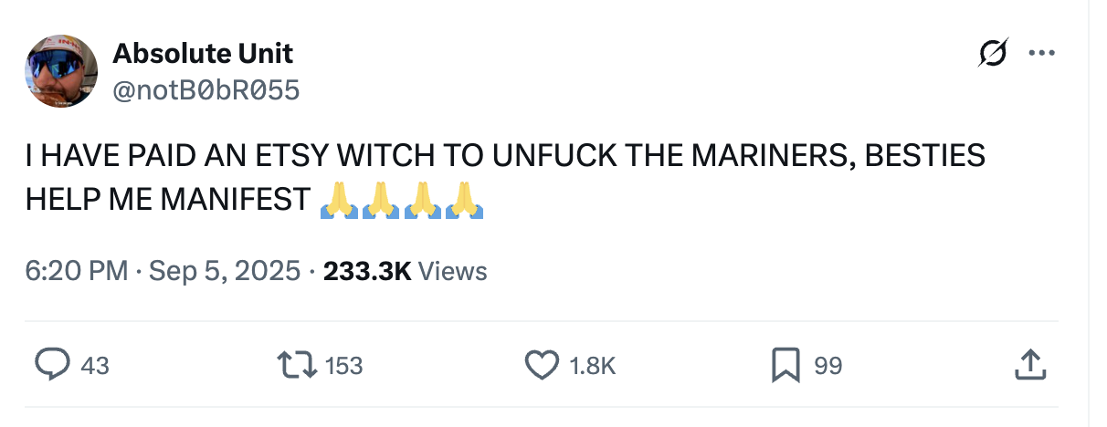Click the share upload arrow icon
1107x427 pixels.
[x=1028, y=366]
